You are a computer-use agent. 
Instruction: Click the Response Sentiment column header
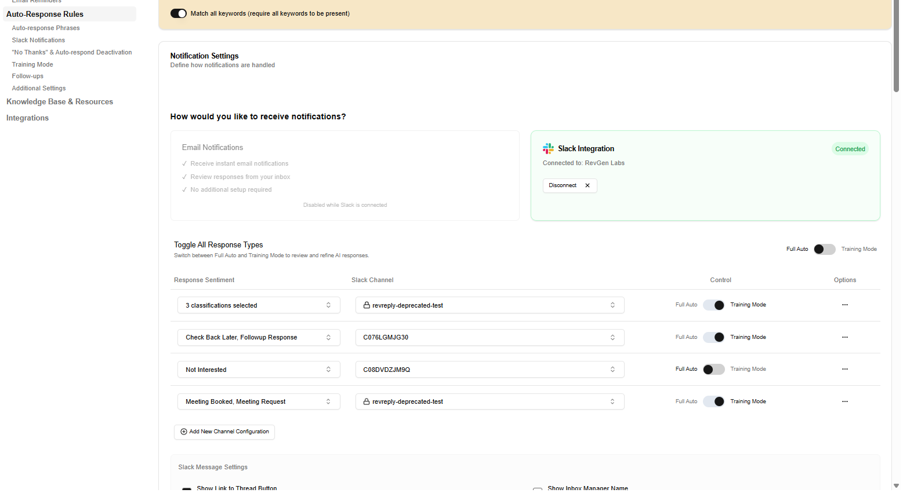pos(204,280)
